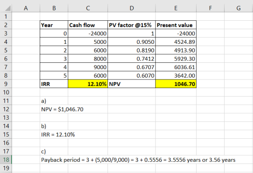Select column A header
The image size is (253, 173).
click(x=26, y=8)
